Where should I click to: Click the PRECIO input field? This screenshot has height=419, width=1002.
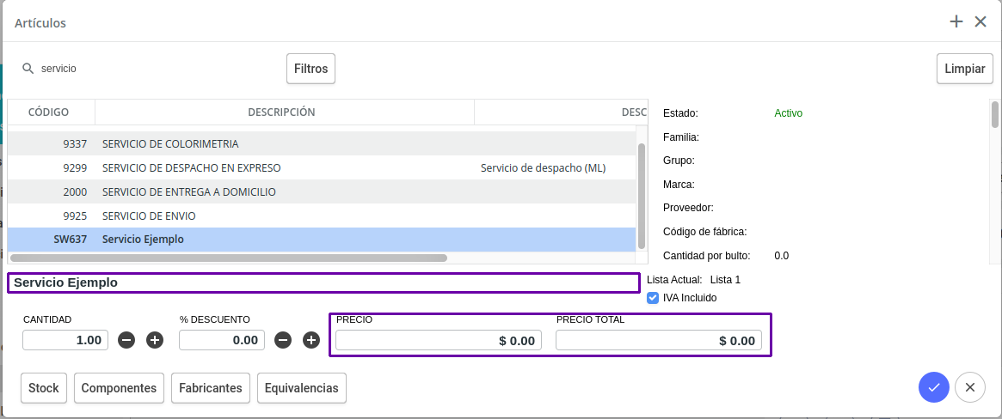tap(439, 341)
